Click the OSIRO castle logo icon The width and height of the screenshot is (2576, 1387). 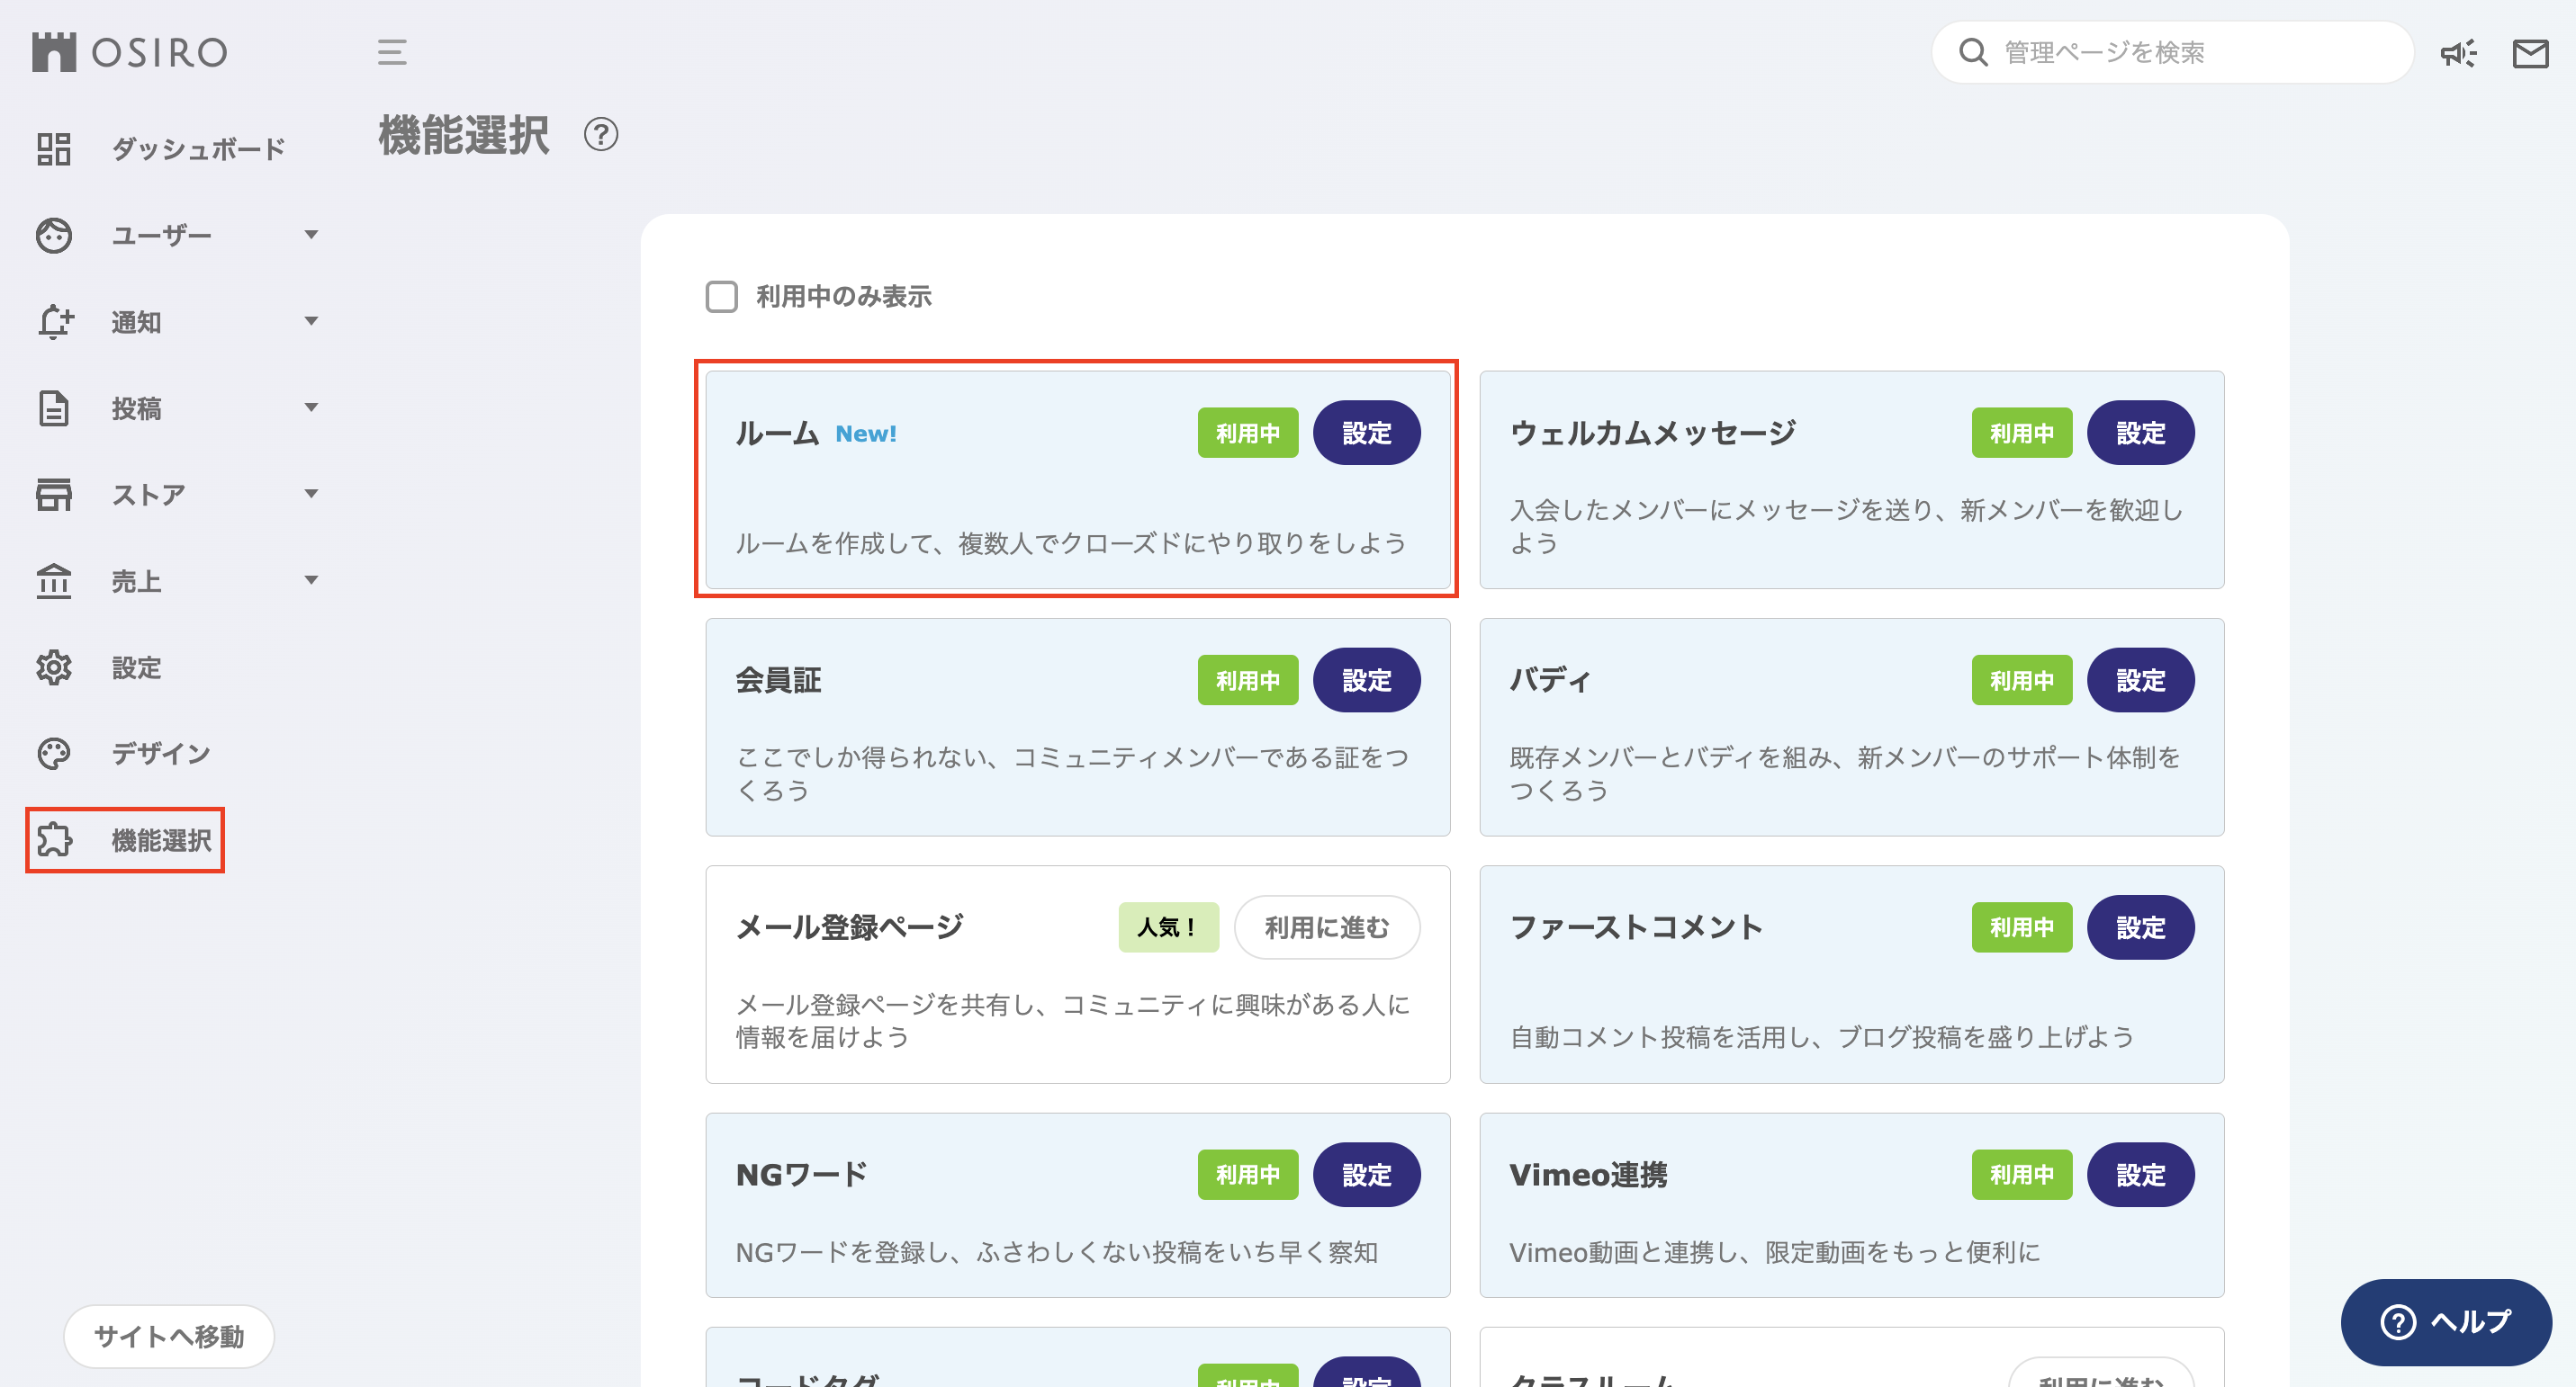point(54,52)
